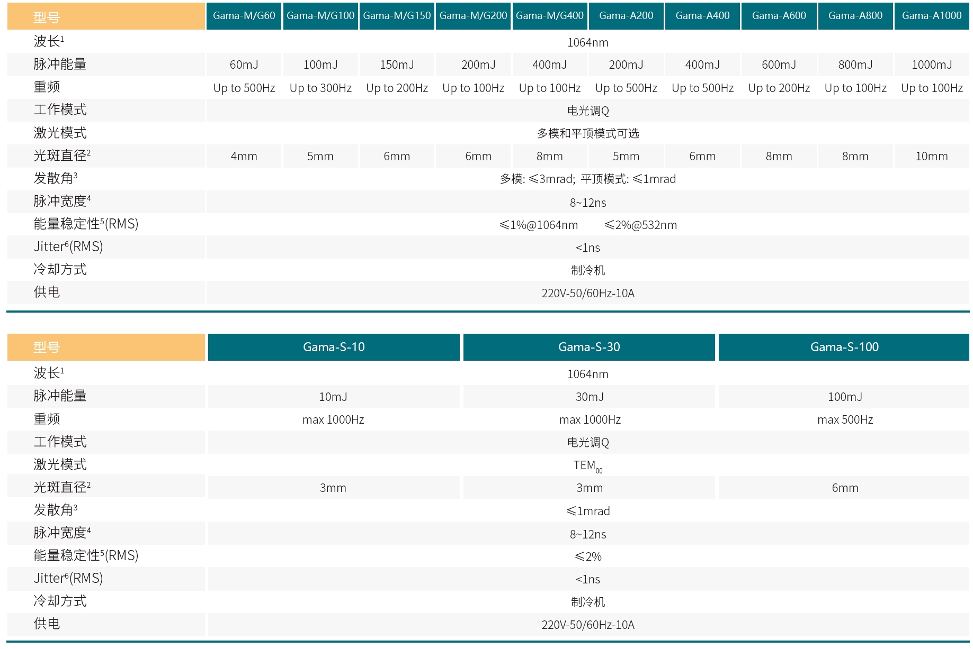Select the 4mm spot diameter cell
Screen dimensions: 973x649
(x=244, y=156)
